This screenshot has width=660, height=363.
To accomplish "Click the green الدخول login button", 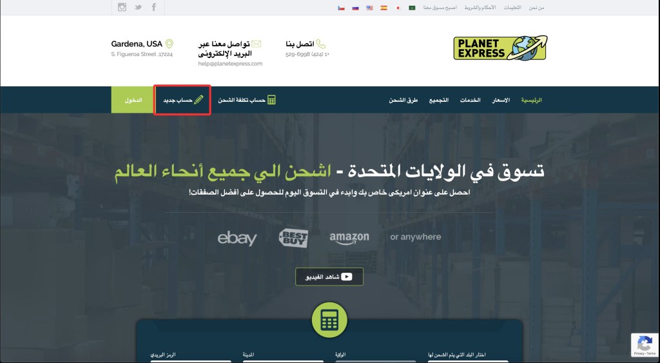I will click(133, 100).
